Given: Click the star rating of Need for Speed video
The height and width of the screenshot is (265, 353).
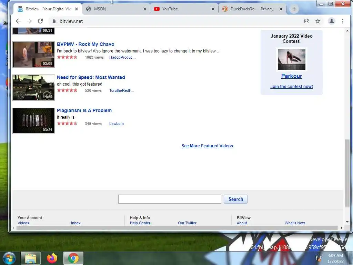Looking at the screenshot, I should point(67,90).
